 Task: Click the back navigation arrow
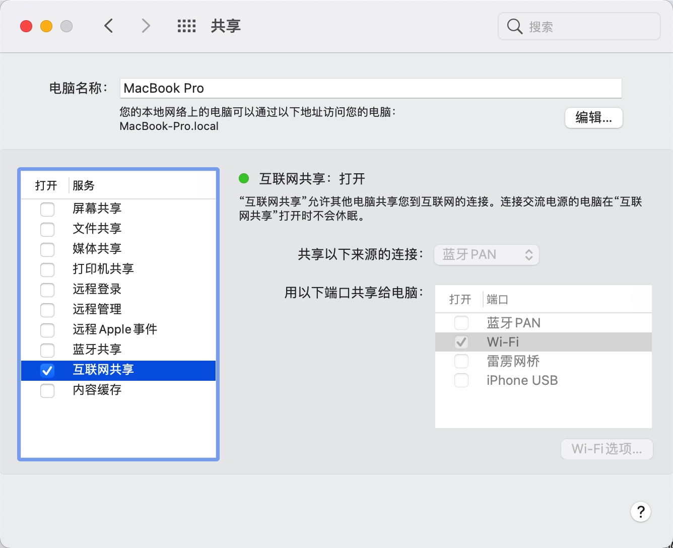108,26
